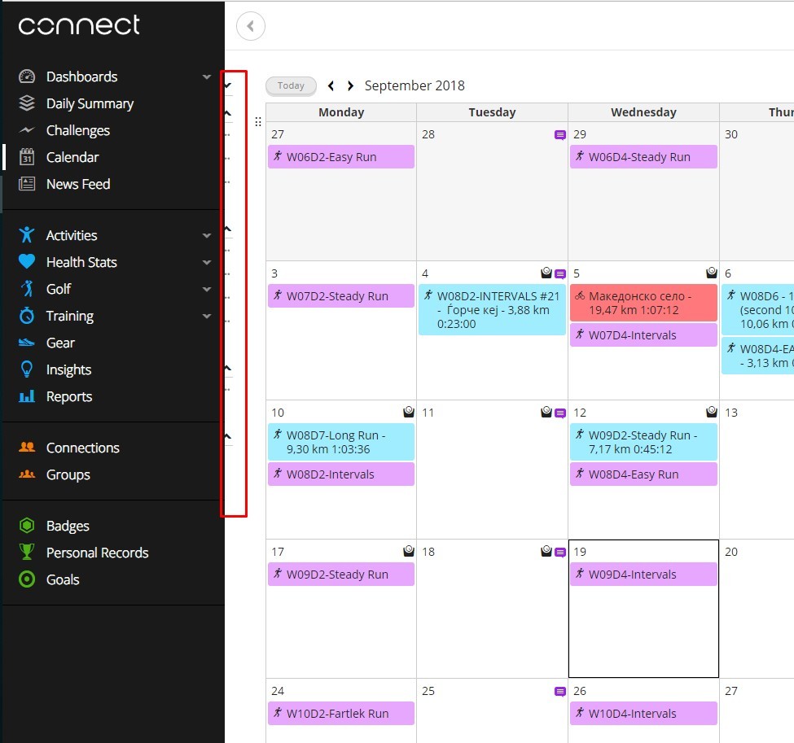Expand the Dashboards menu arrow
Viewport: 794px width, 743px height.
click(207, 76)
